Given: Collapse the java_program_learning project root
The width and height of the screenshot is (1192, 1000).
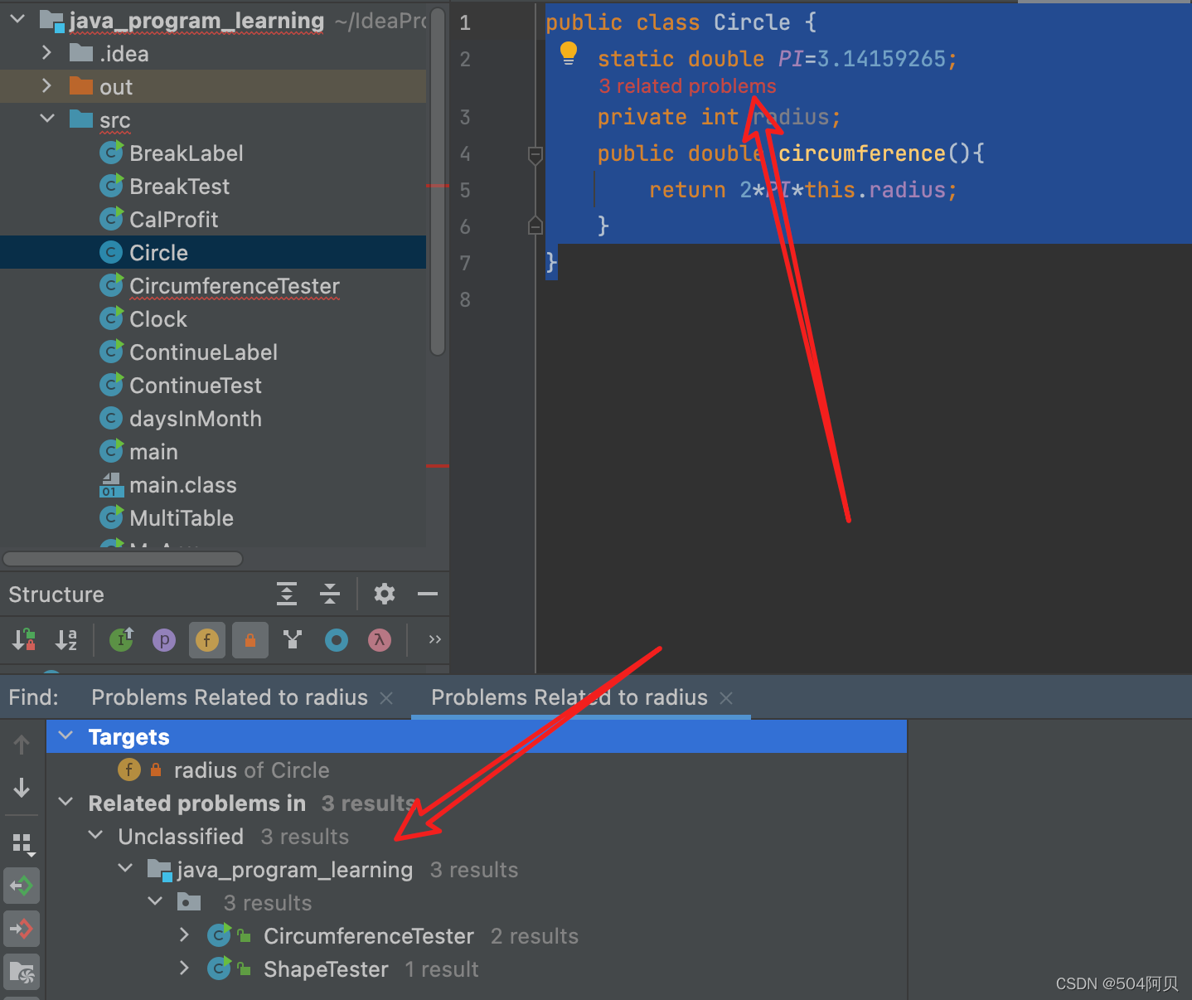Looking at the screenshot, I should coord(17,18).
